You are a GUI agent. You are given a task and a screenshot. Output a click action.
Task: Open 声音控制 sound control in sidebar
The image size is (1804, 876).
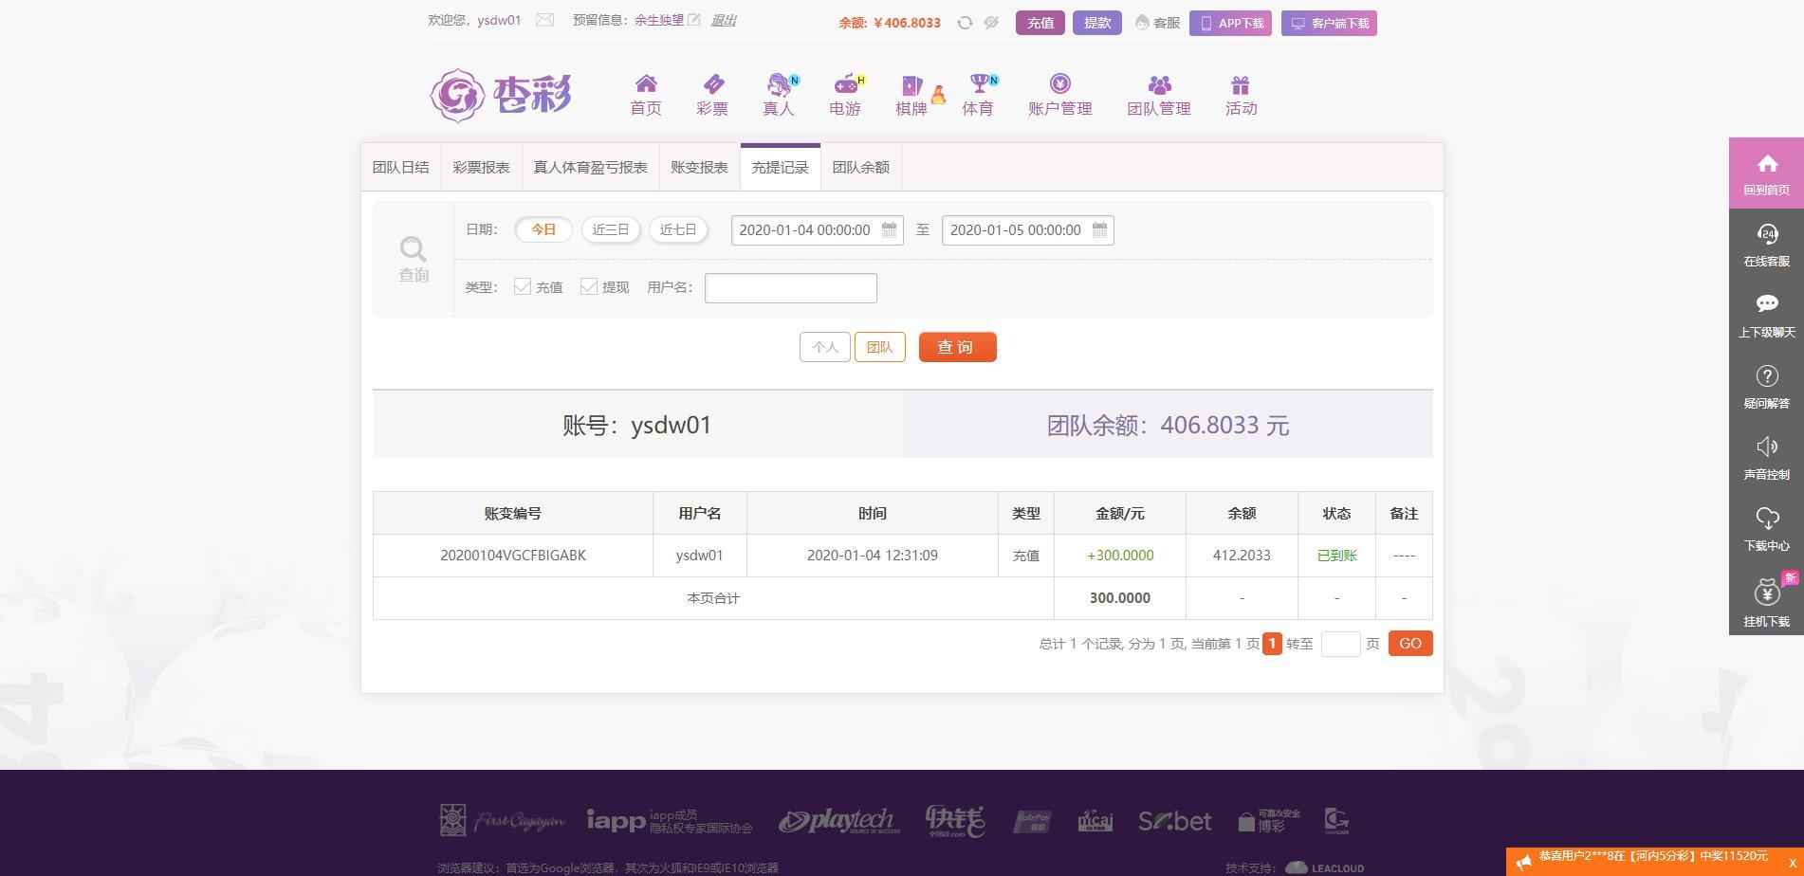click(1766, 458)
